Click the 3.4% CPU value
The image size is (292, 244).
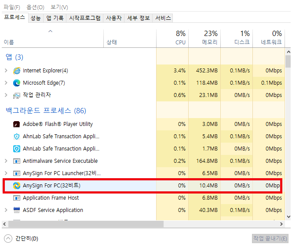(x=179, y=71)
